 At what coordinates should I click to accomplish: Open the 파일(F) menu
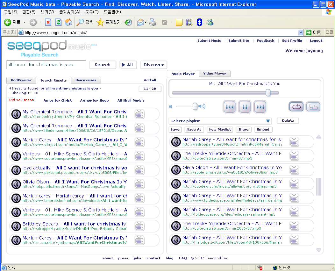[11, 12]
